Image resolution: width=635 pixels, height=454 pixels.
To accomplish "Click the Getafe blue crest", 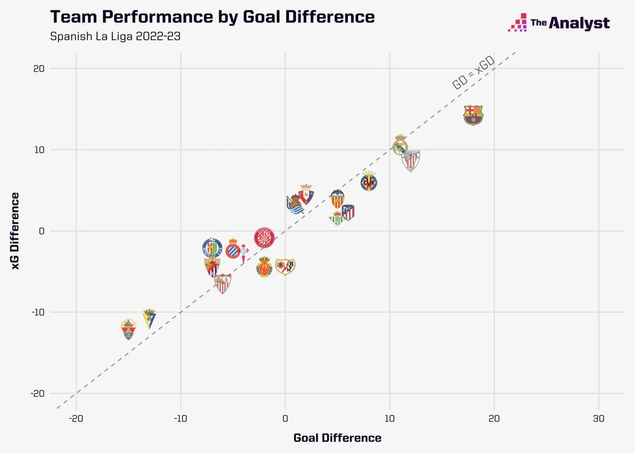I will click(x=212, y=247).
